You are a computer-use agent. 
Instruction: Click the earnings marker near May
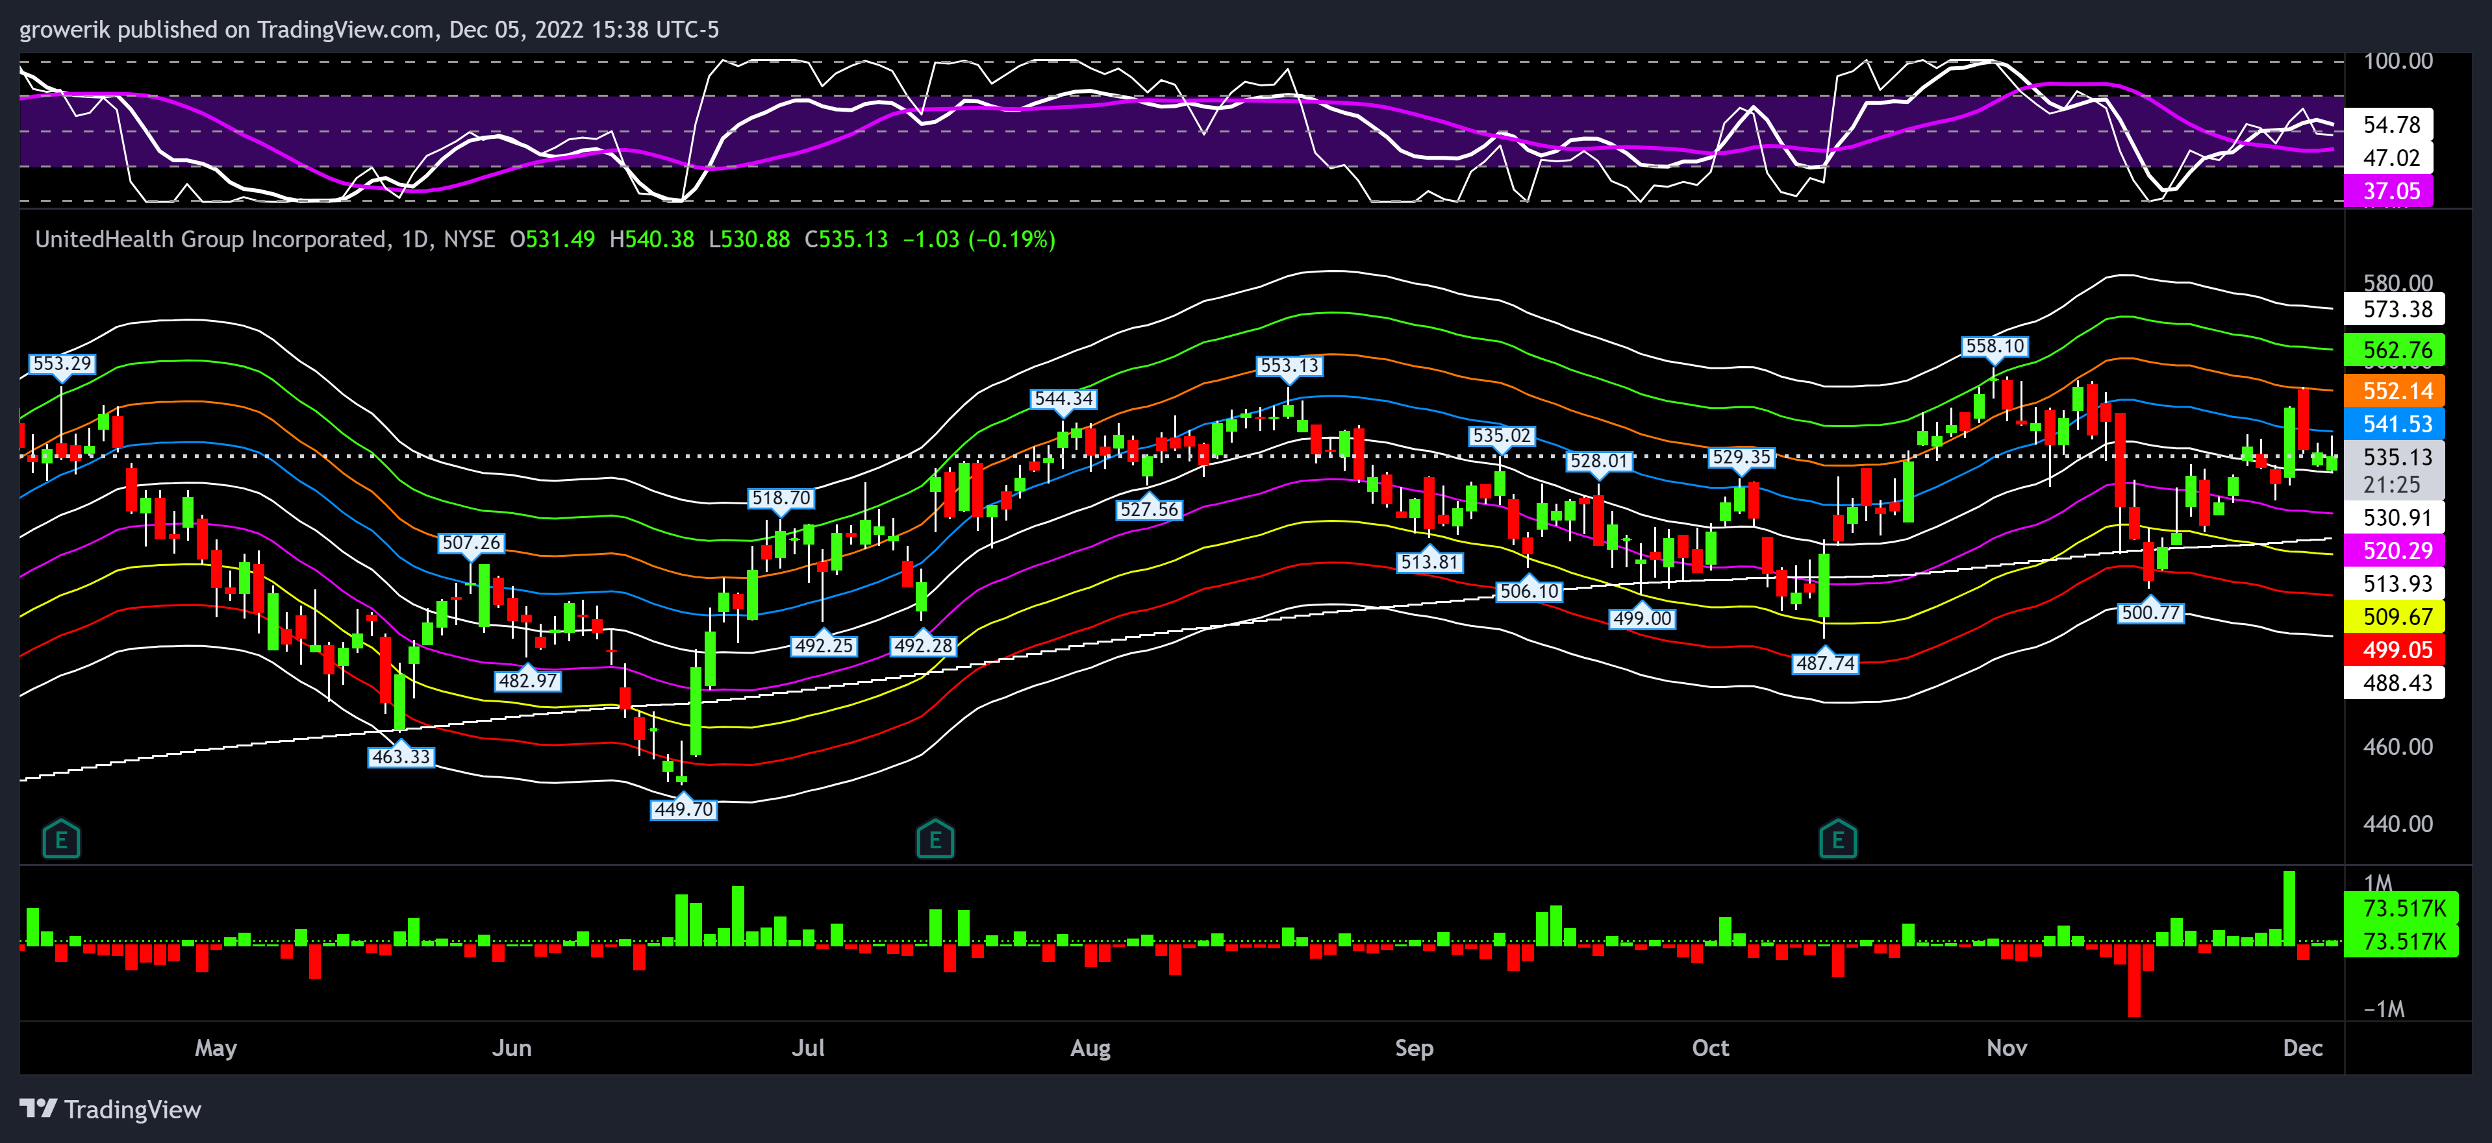[x=61, y=839]
